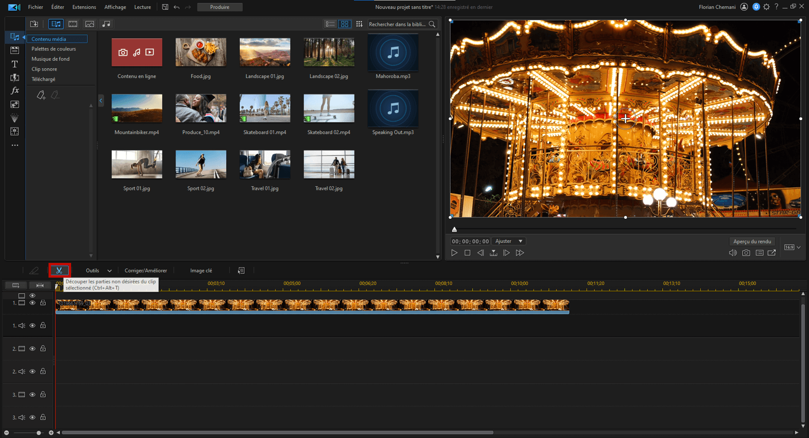Open the Ajuster zoom dropdown
Image resolution: width=809 pixels, height=438 pixels.
[x=509, y=241]
